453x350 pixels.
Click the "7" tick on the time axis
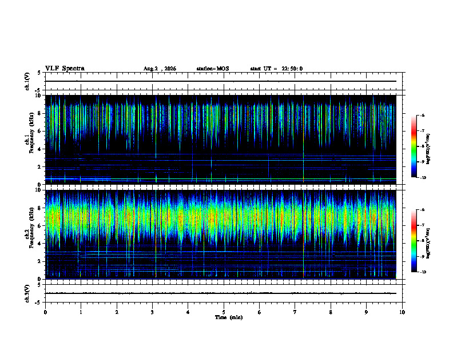295,312
